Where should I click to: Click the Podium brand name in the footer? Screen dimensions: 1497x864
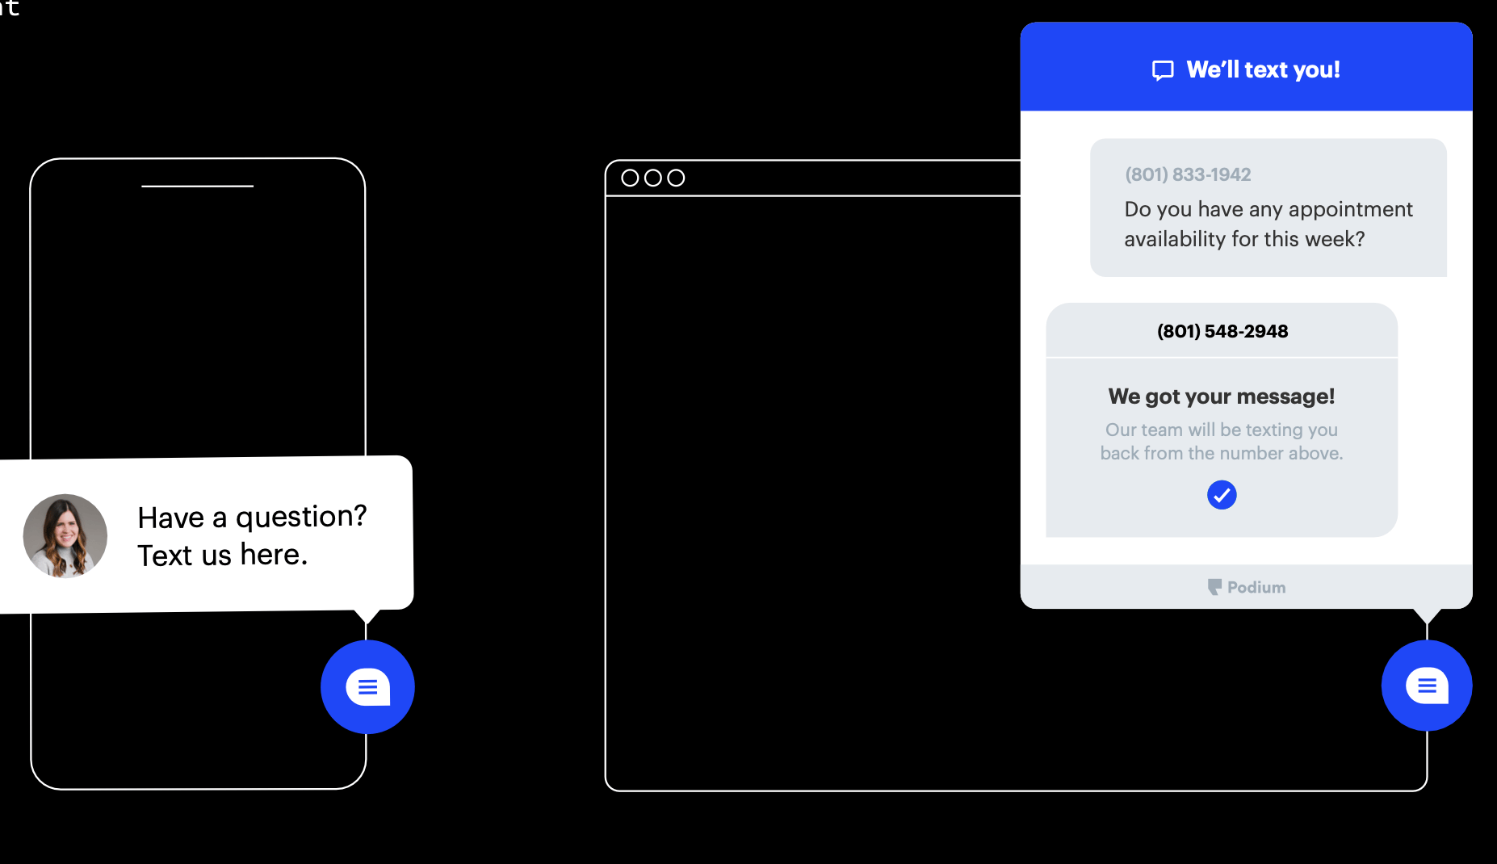coord(1256,587)
